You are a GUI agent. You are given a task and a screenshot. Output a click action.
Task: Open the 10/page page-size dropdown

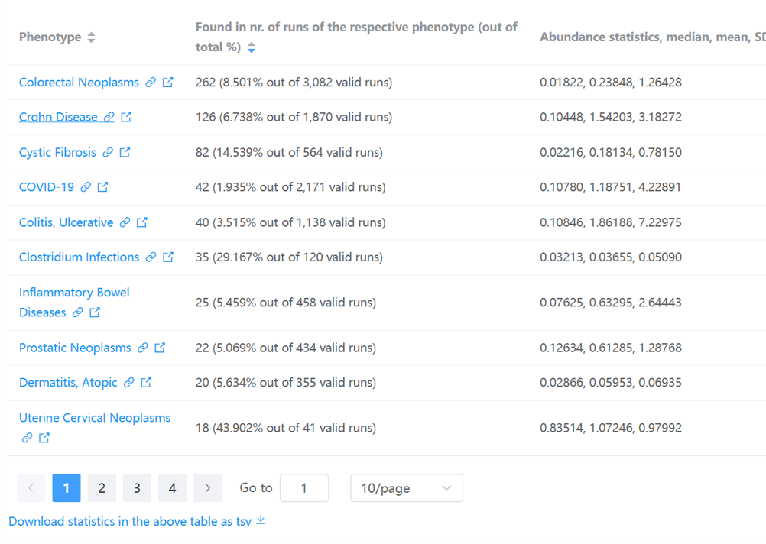pos(406,487)
